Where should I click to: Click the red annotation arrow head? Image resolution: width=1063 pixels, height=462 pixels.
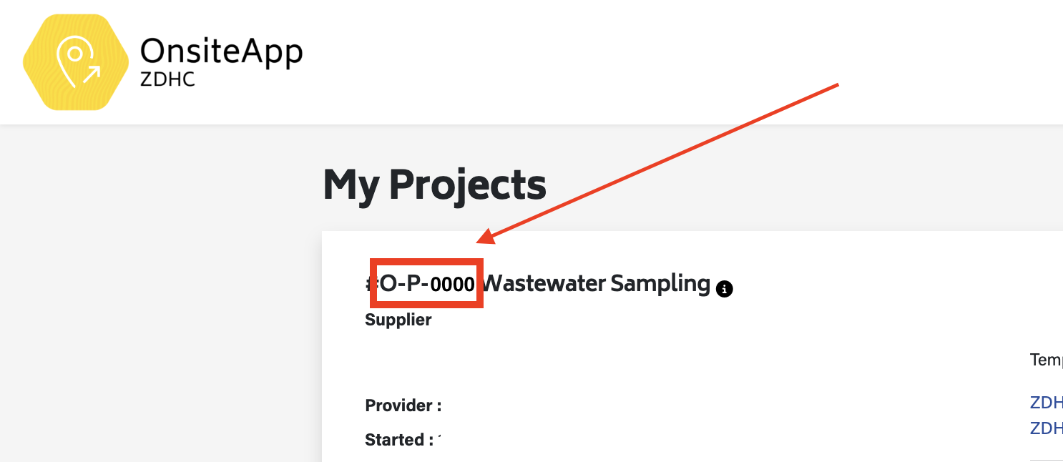point(485,237)
